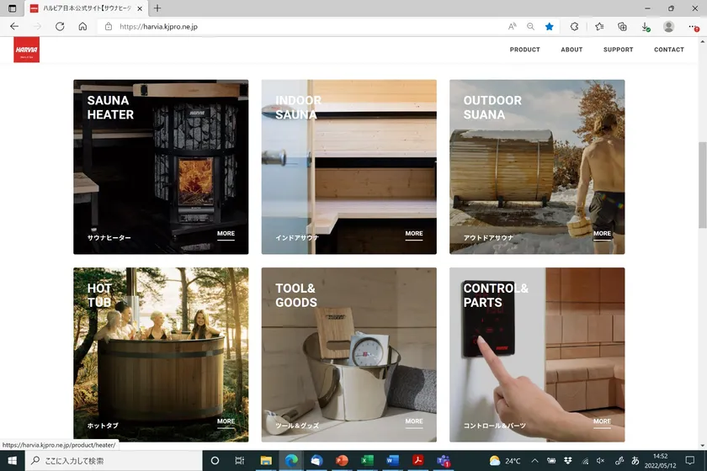Click MORE on the Sauna Heater card
707x471 pixels.
226,234
